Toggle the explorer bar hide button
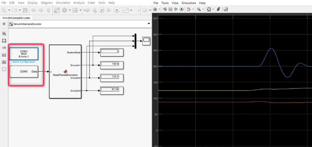This screenshot has height=147, width=312. (x=4, y=24)
